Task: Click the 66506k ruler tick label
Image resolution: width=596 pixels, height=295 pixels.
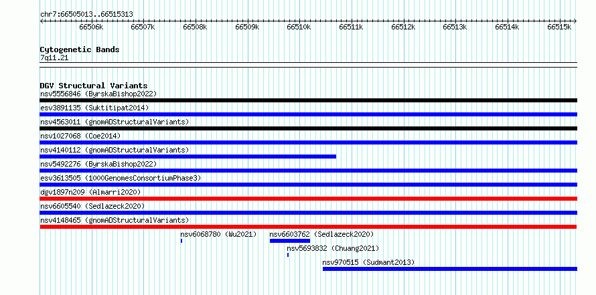Action: (x=91, y=27)
